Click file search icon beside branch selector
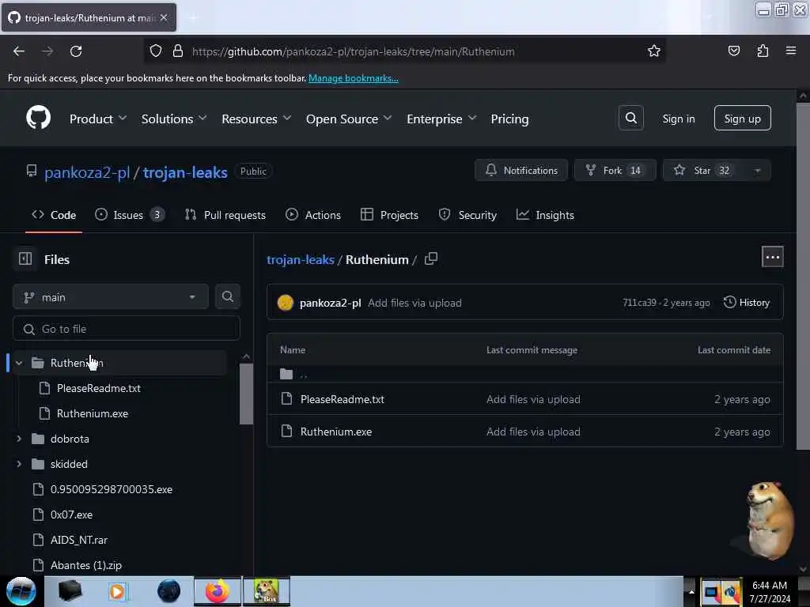Viewport: 810px width, 607px height. [227, 297]
